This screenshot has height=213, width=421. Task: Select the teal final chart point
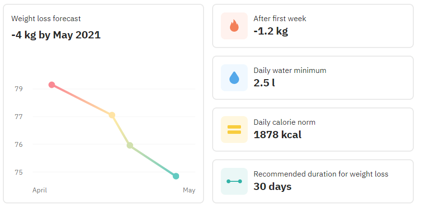[x=176, y=176]
